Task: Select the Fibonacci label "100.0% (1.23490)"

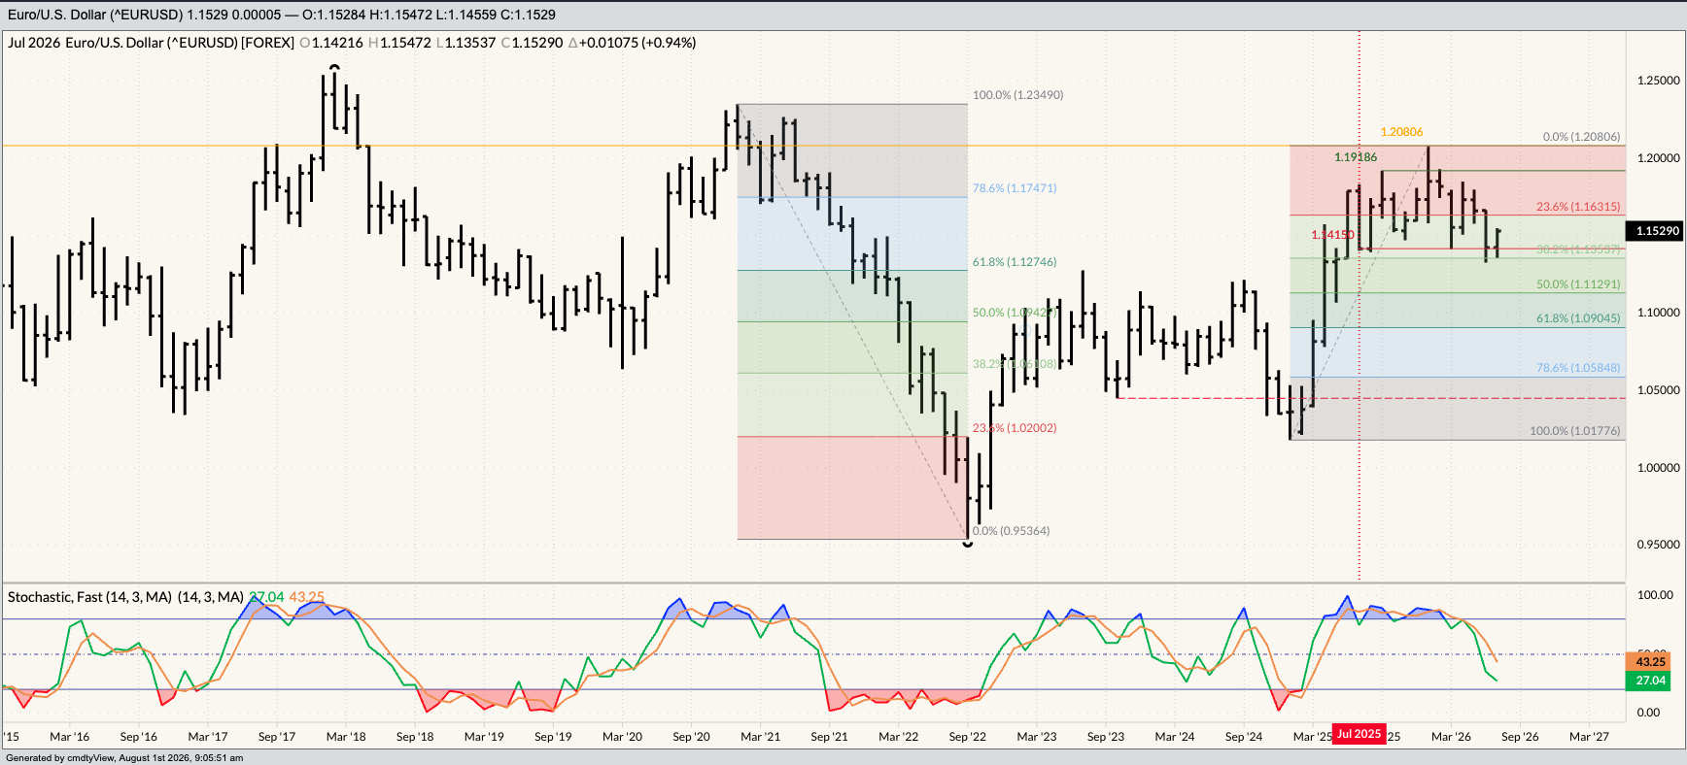Action: [1018, 95]
